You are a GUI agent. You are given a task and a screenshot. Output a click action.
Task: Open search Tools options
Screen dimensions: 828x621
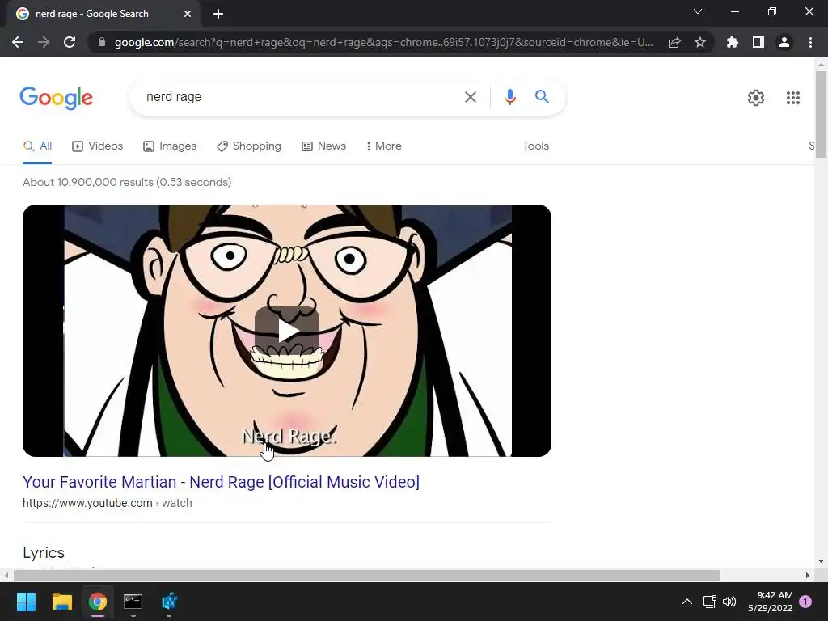[x=535, y=146]
